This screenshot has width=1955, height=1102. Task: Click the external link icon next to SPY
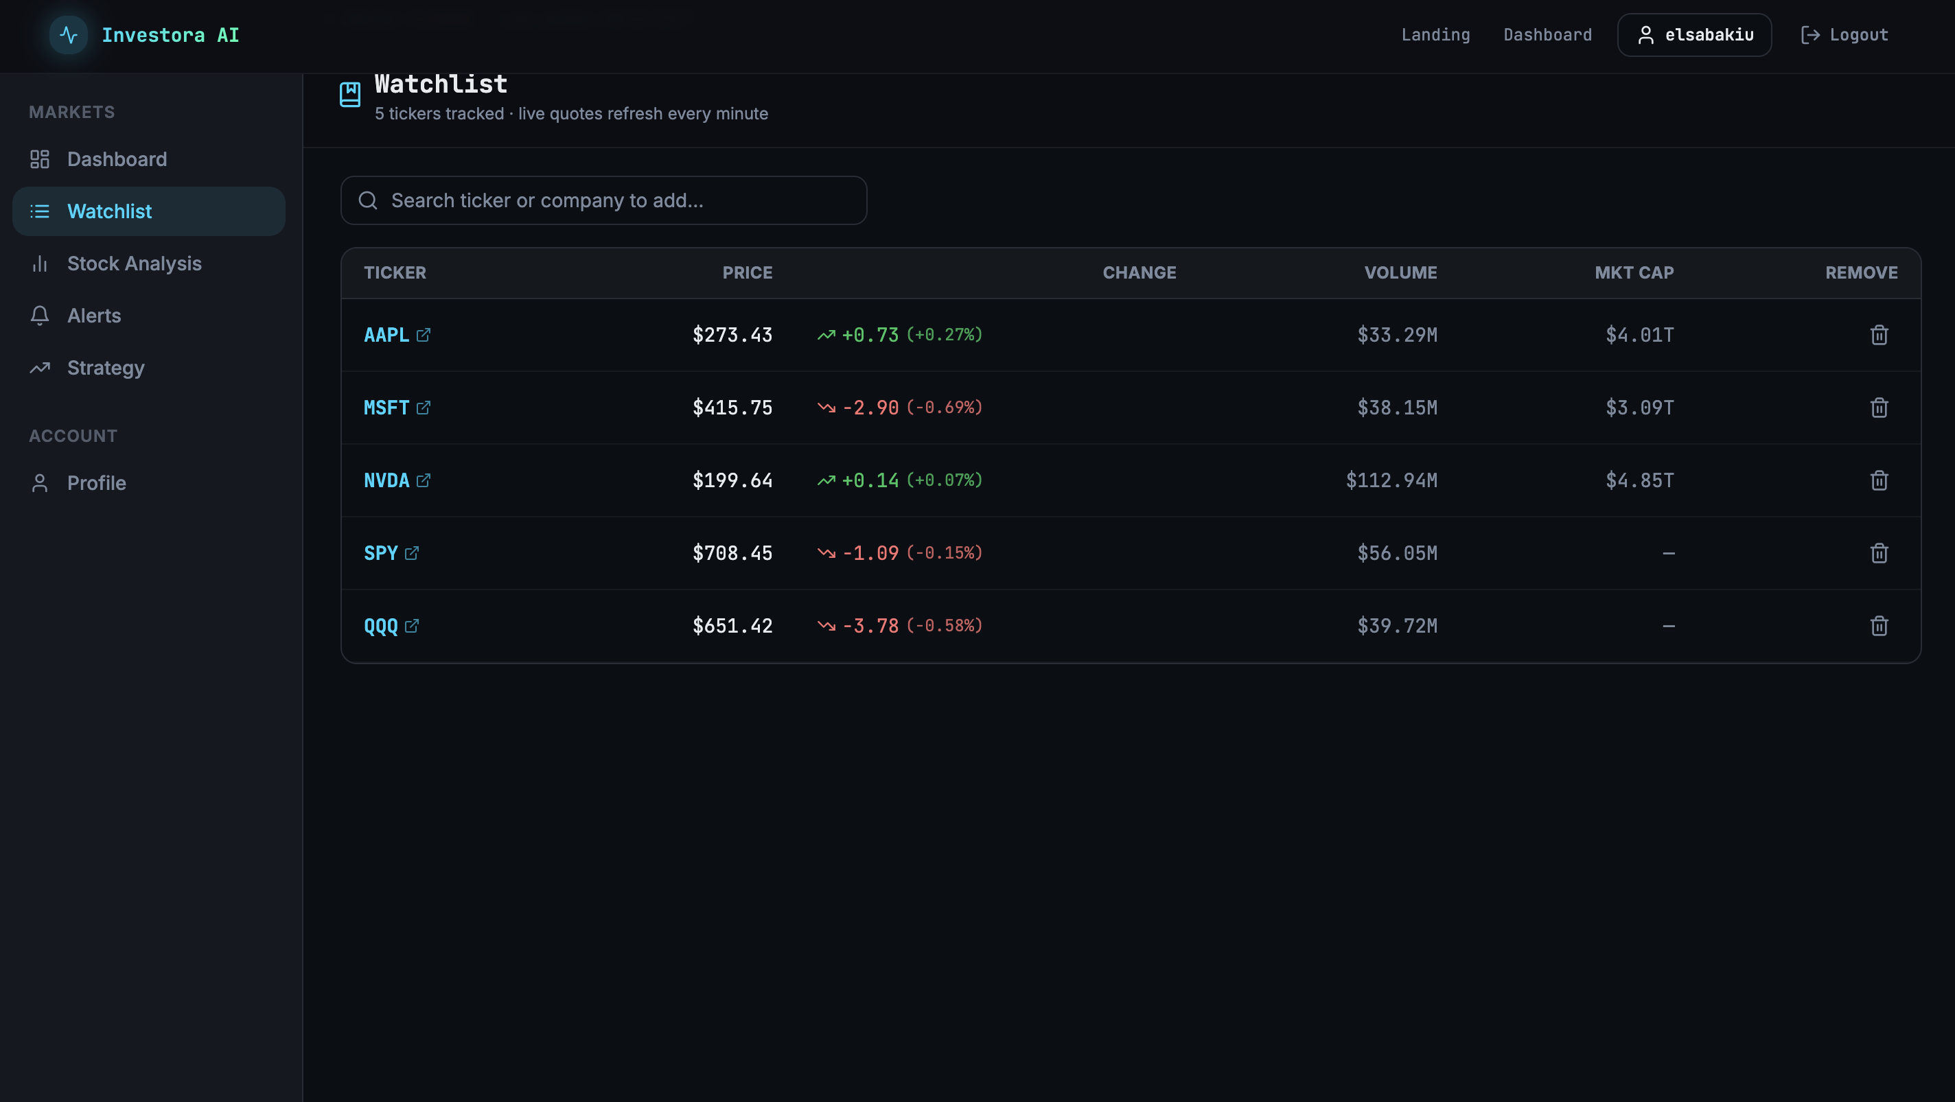tap(412, 554)
